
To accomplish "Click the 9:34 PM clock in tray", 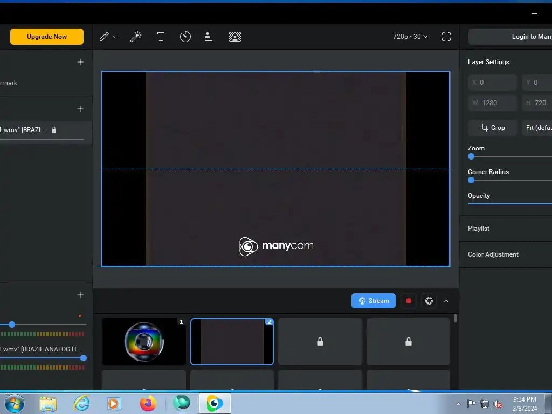I will click(x=525, y=399).
